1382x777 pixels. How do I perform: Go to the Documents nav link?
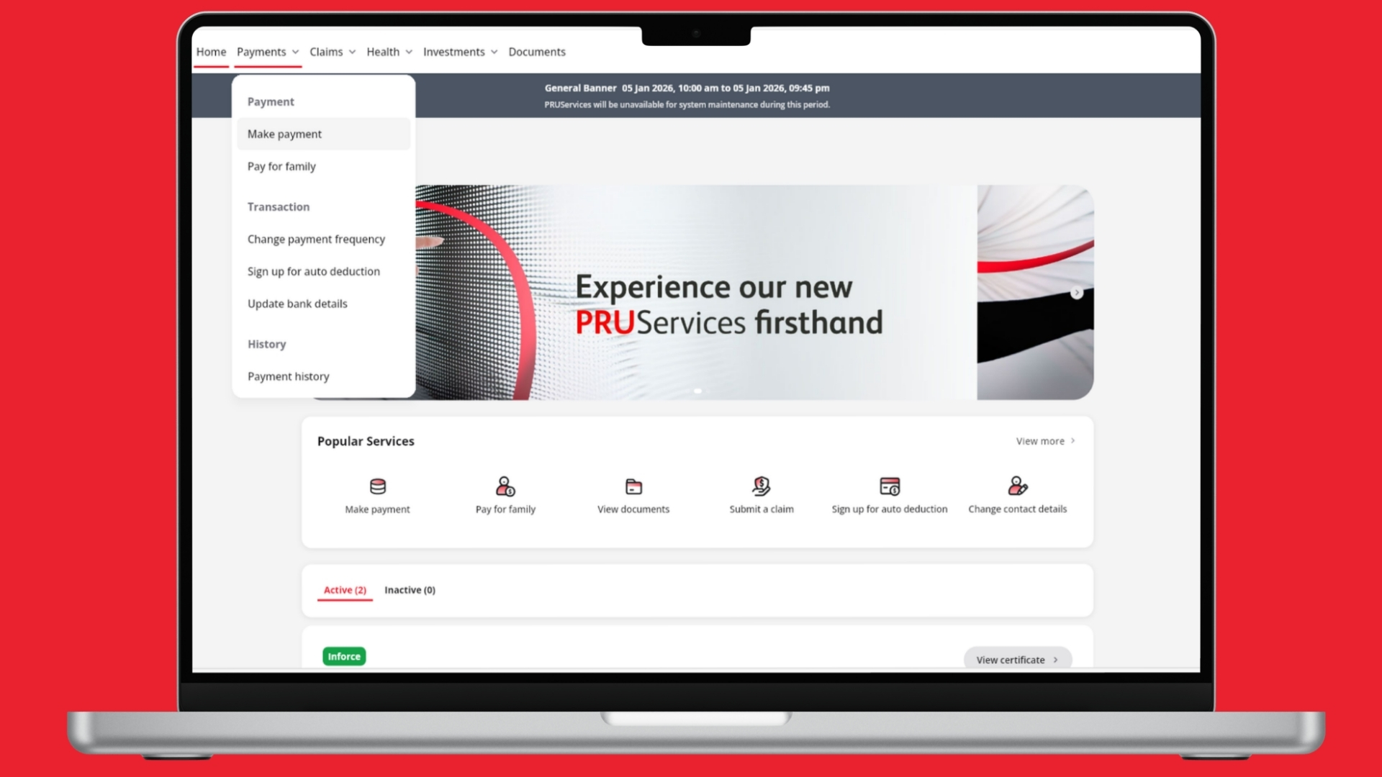(536, 52)
